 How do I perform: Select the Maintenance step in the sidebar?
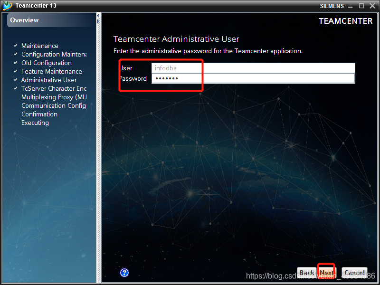[40, 46]
